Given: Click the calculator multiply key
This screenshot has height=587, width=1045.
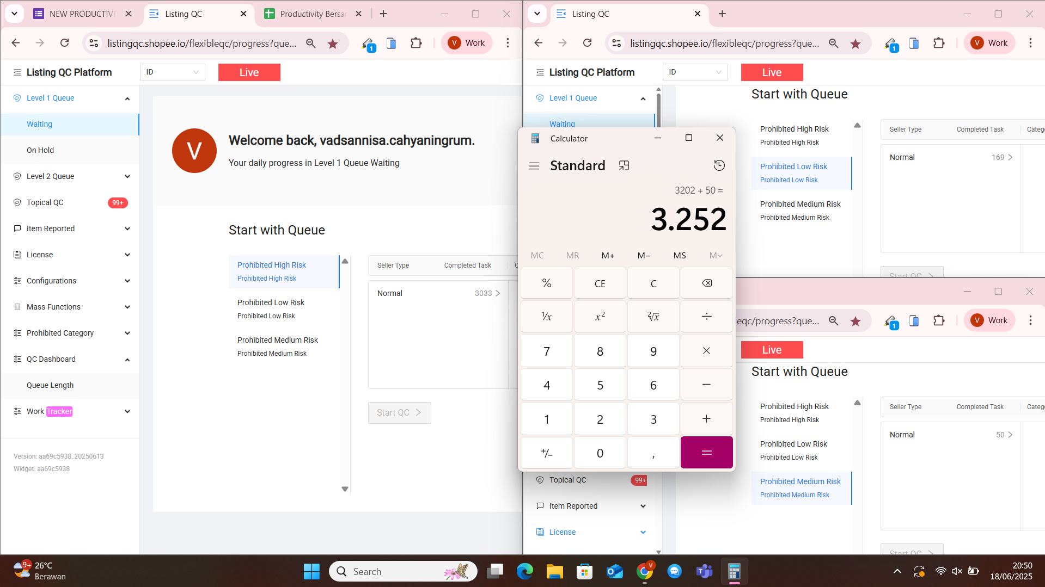Looking at the screenshot, I should click(x=706, y=351).
